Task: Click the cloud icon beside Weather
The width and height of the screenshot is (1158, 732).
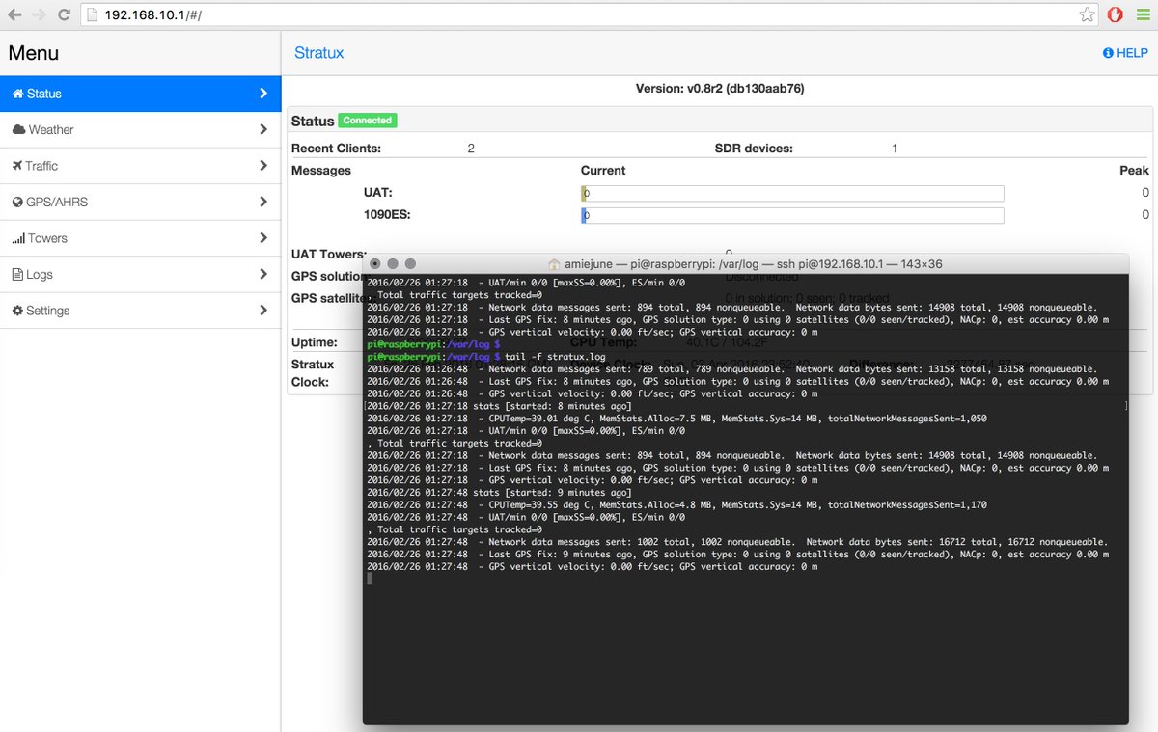Action: coord(18,129)
